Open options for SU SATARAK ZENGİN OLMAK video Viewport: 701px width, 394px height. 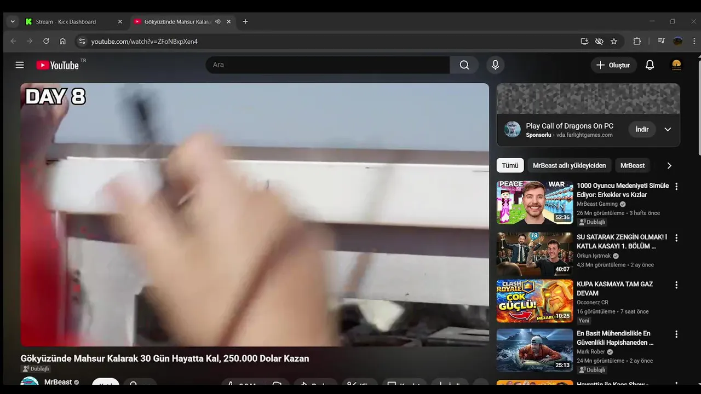pyautogui.click(x=676, y=238)
